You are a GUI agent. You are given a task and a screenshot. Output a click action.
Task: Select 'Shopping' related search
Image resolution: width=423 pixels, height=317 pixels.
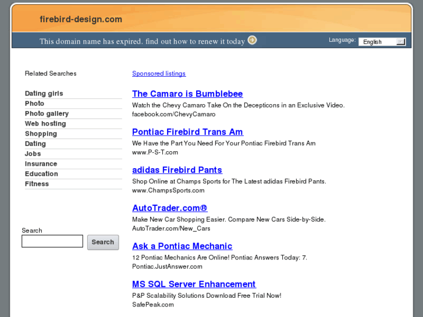click(41, 134)
